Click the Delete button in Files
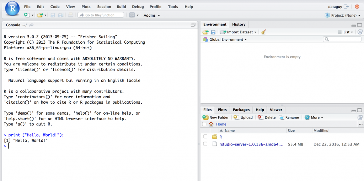The width and height of the screenshot is (364, 181). click(x=267, y=117)
